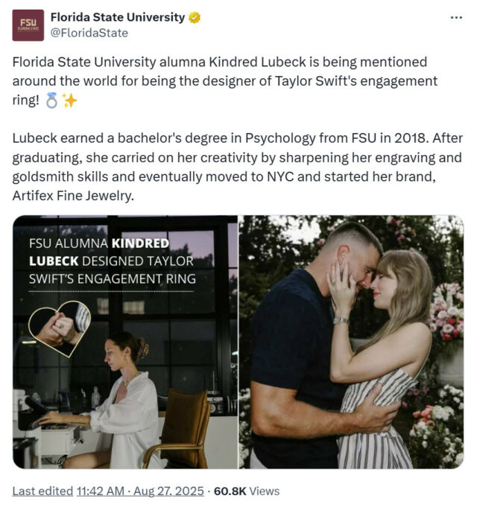Screen dimensions: 477x513
Task: Open the Florida State University display name
Action: tap(118, 17)
